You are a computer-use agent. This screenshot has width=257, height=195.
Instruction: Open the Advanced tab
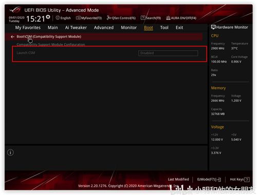tap(104, 28)
